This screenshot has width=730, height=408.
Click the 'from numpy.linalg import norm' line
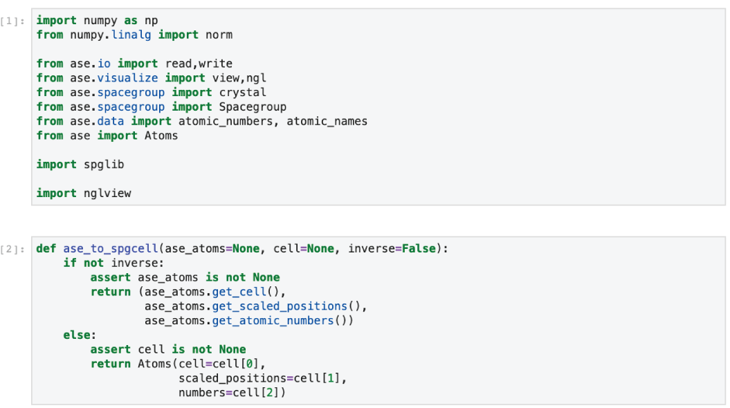point(134,35)
